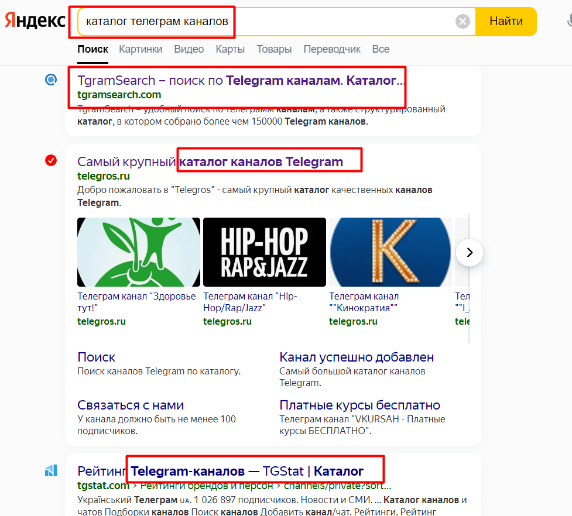Click the Здоровье тут channel thumbnail
The image size is (572, 516).
click(139, 252)
